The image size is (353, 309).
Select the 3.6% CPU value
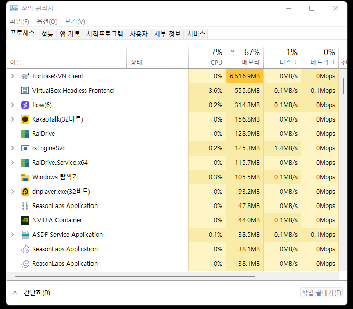coord(215,91)
